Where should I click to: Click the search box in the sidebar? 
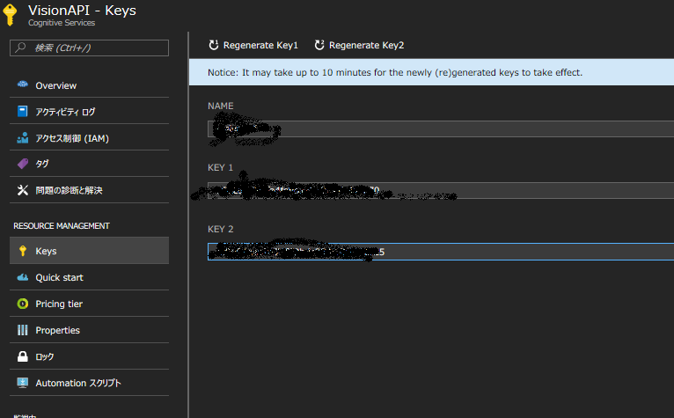click(x=89, y=48)
